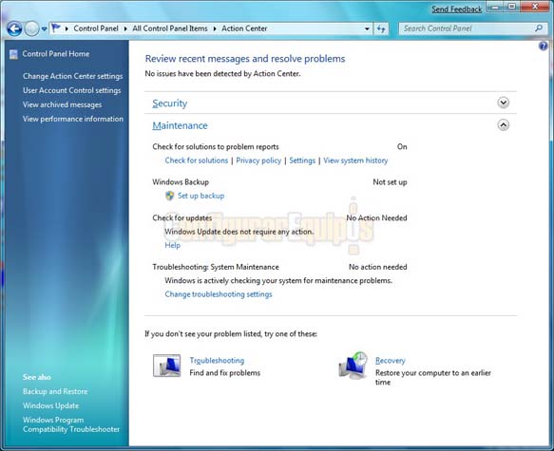Click the Maintenance heading
This screenshot has height=451, width=554.
[x=180, y=125]
